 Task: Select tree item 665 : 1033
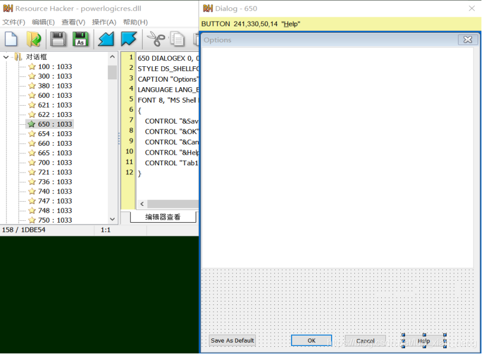coord(55,153)
